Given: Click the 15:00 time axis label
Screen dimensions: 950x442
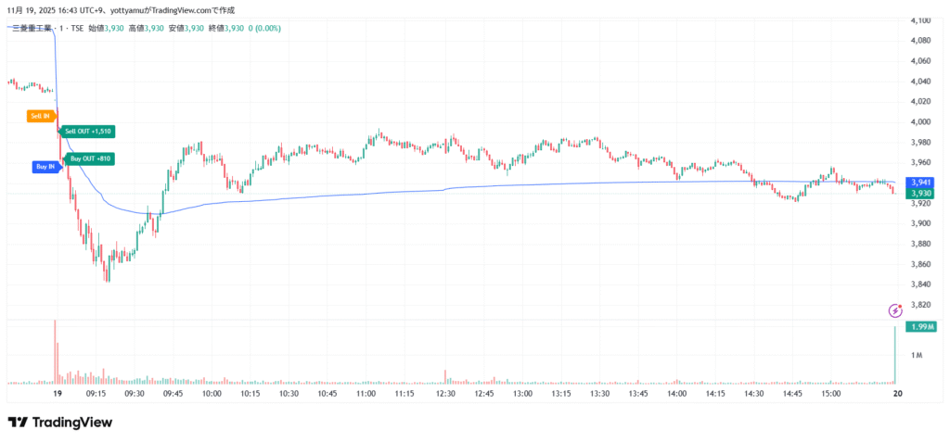Looking at the screenshot, I should (830, 394).
